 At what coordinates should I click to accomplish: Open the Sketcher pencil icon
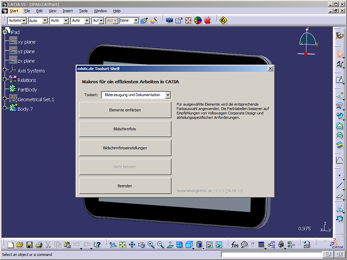340,80
